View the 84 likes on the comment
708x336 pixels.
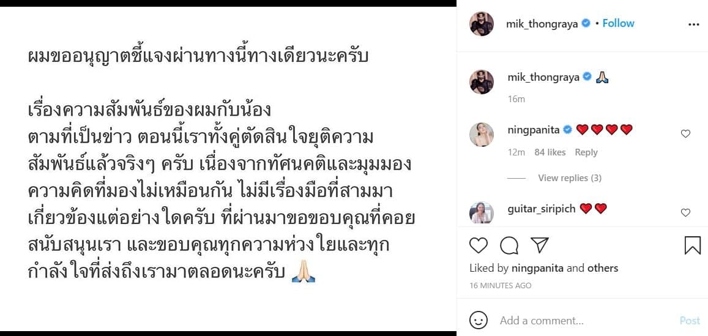point(550,152)
